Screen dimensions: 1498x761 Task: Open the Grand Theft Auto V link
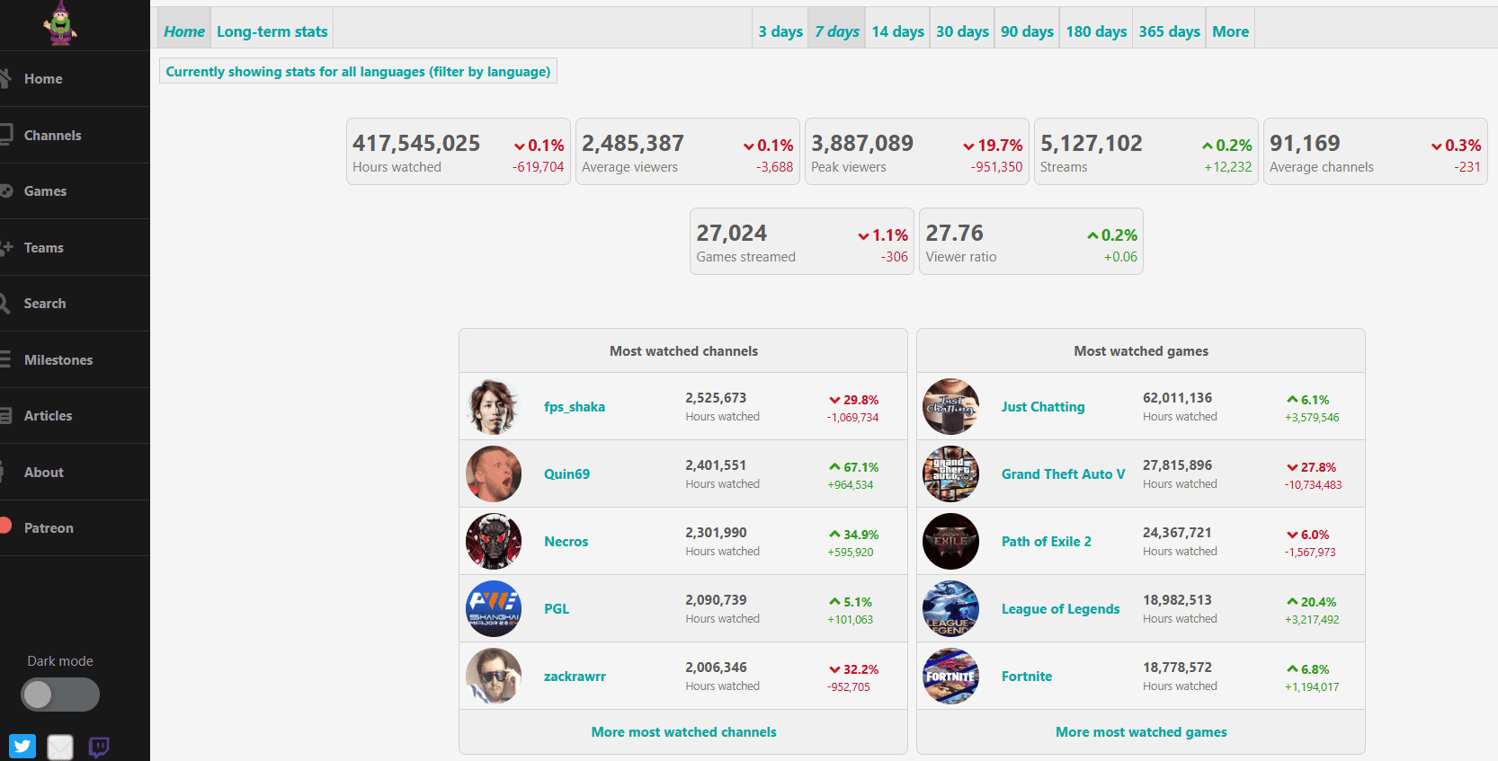pyautogui.click(x=1064, y=474)
